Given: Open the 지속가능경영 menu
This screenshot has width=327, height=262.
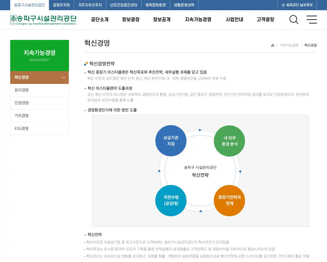Looking at the screenshot, I should [x=198, y=19].
